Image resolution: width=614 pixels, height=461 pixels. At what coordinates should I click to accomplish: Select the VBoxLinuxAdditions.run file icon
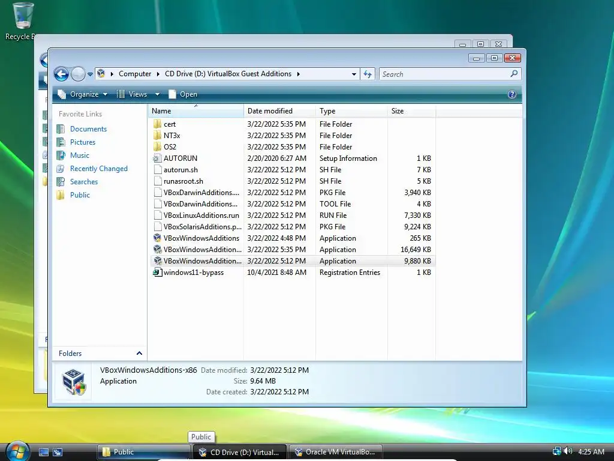pos(158,215)
